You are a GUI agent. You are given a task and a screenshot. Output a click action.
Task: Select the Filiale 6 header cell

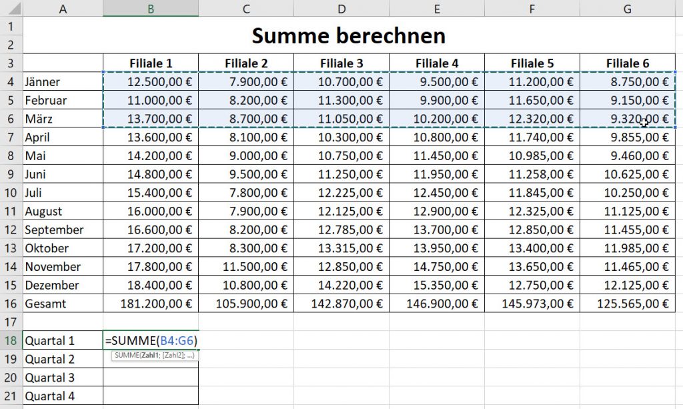628,63
